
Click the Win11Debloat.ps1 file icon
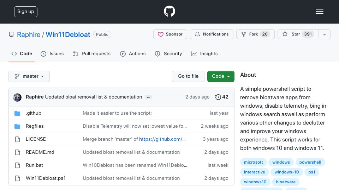(x=17, y=178)
